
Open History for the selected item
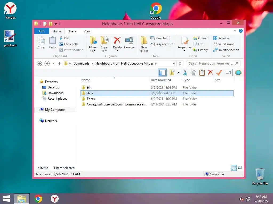[x=200, y=50]
